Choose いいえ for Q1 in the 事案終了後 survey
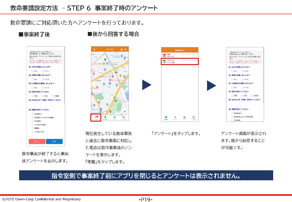 (x=42, y=71)
